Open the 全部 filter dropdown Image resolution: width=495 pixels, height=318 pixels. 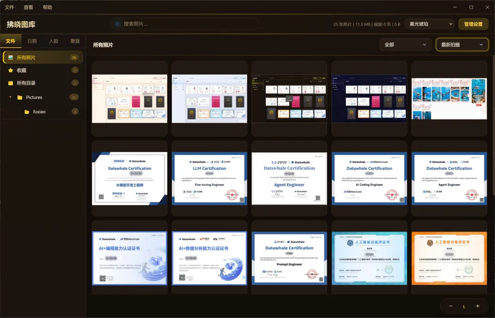405,45
